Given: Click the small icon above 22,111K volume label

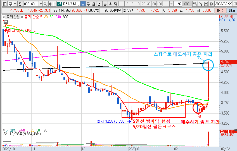Looking at the screenshot, I should [236, 130].
